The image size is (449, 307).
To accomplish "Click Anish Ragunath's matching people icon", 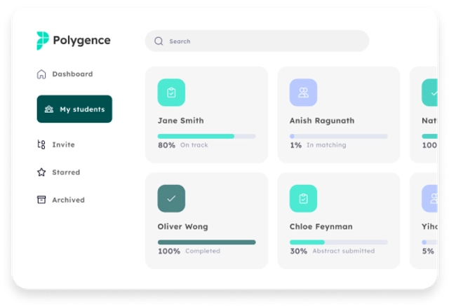I will (303, 93).
